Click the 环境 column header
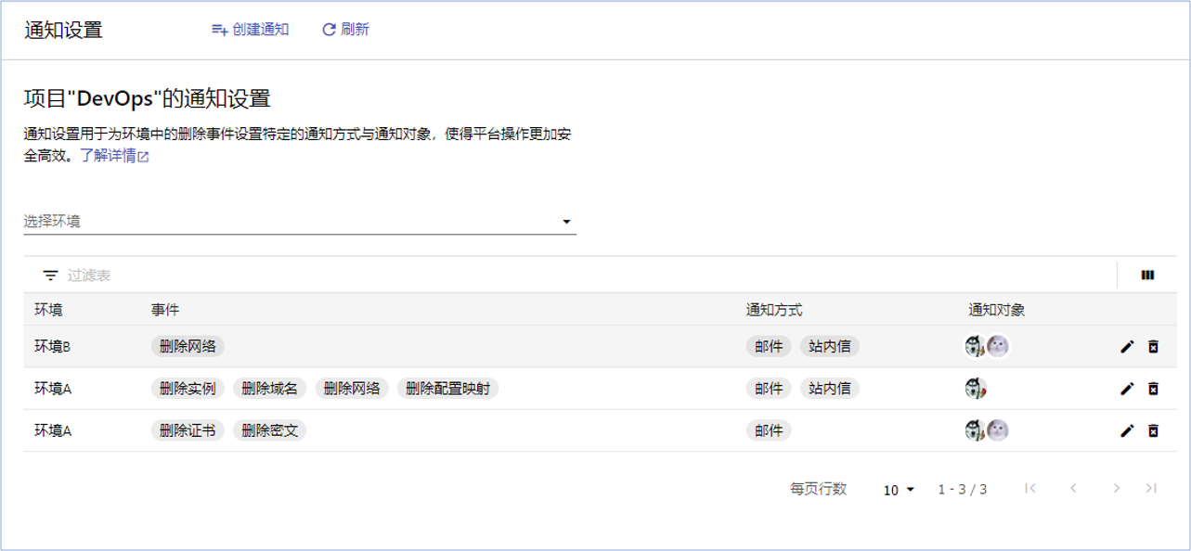 click(48, 310)
